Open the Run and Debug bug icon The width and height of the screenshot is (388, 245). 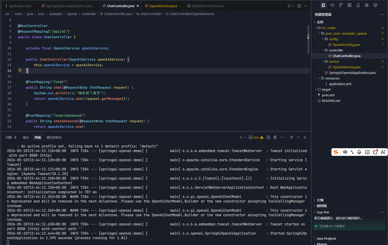[x=367, y=5]
